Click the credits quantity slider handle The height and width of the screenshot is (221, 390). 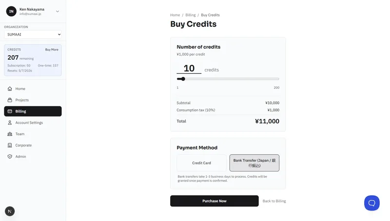click(183, 79)
